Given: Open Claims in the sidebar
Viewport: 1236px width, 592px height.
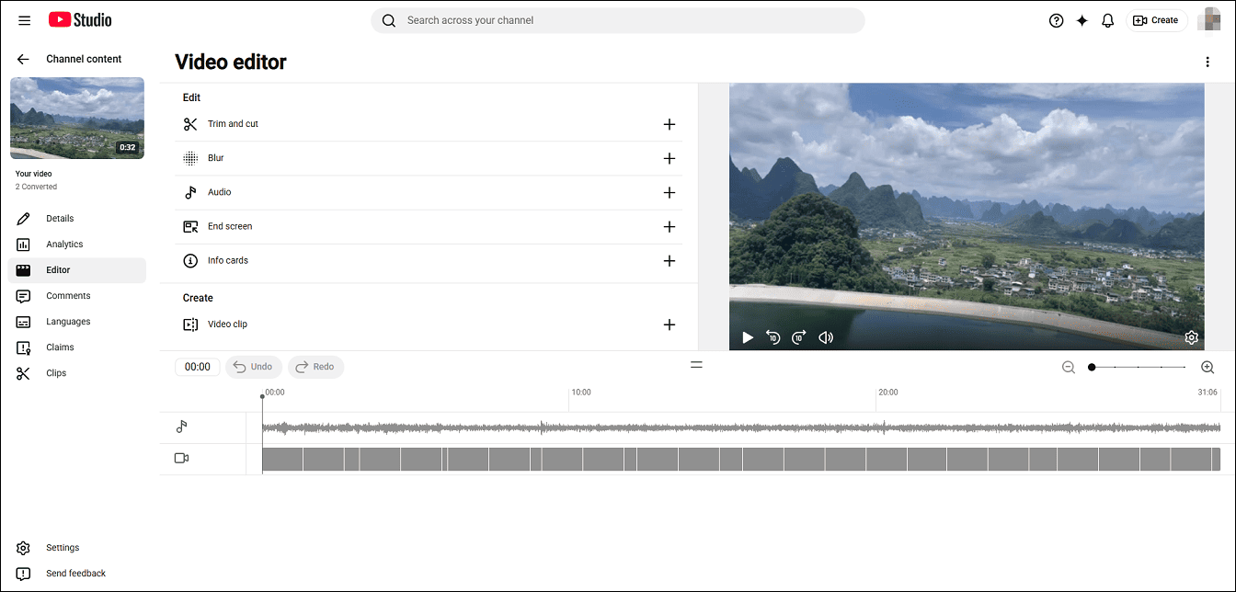Looking at the screenshot, I should pos(77,347).
